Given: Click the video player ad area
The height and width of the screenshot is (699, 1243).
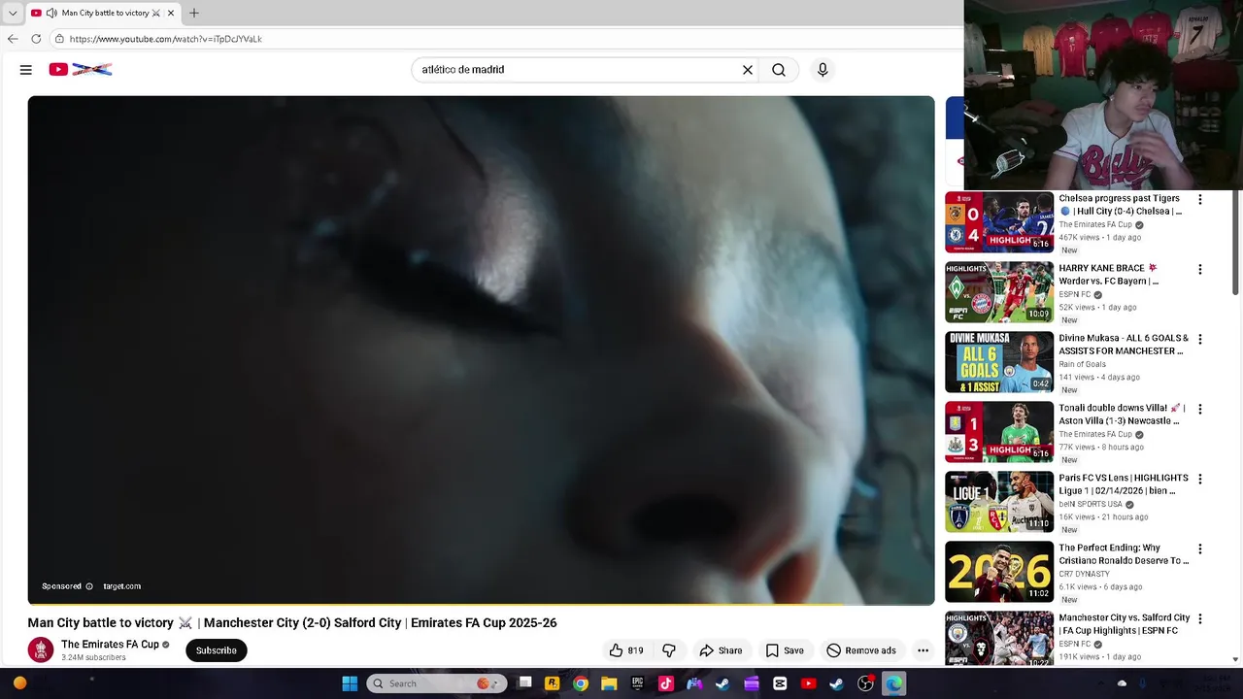Looking at the screenshot, I should click(481, 349).
